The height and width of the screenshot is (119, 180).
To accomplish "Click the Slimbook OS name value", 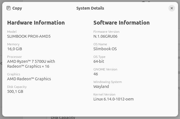I will 105,49.
